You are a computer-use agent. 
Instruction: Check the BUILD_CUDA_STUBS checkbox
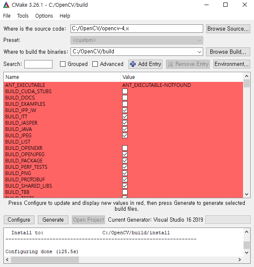(125, 92)
